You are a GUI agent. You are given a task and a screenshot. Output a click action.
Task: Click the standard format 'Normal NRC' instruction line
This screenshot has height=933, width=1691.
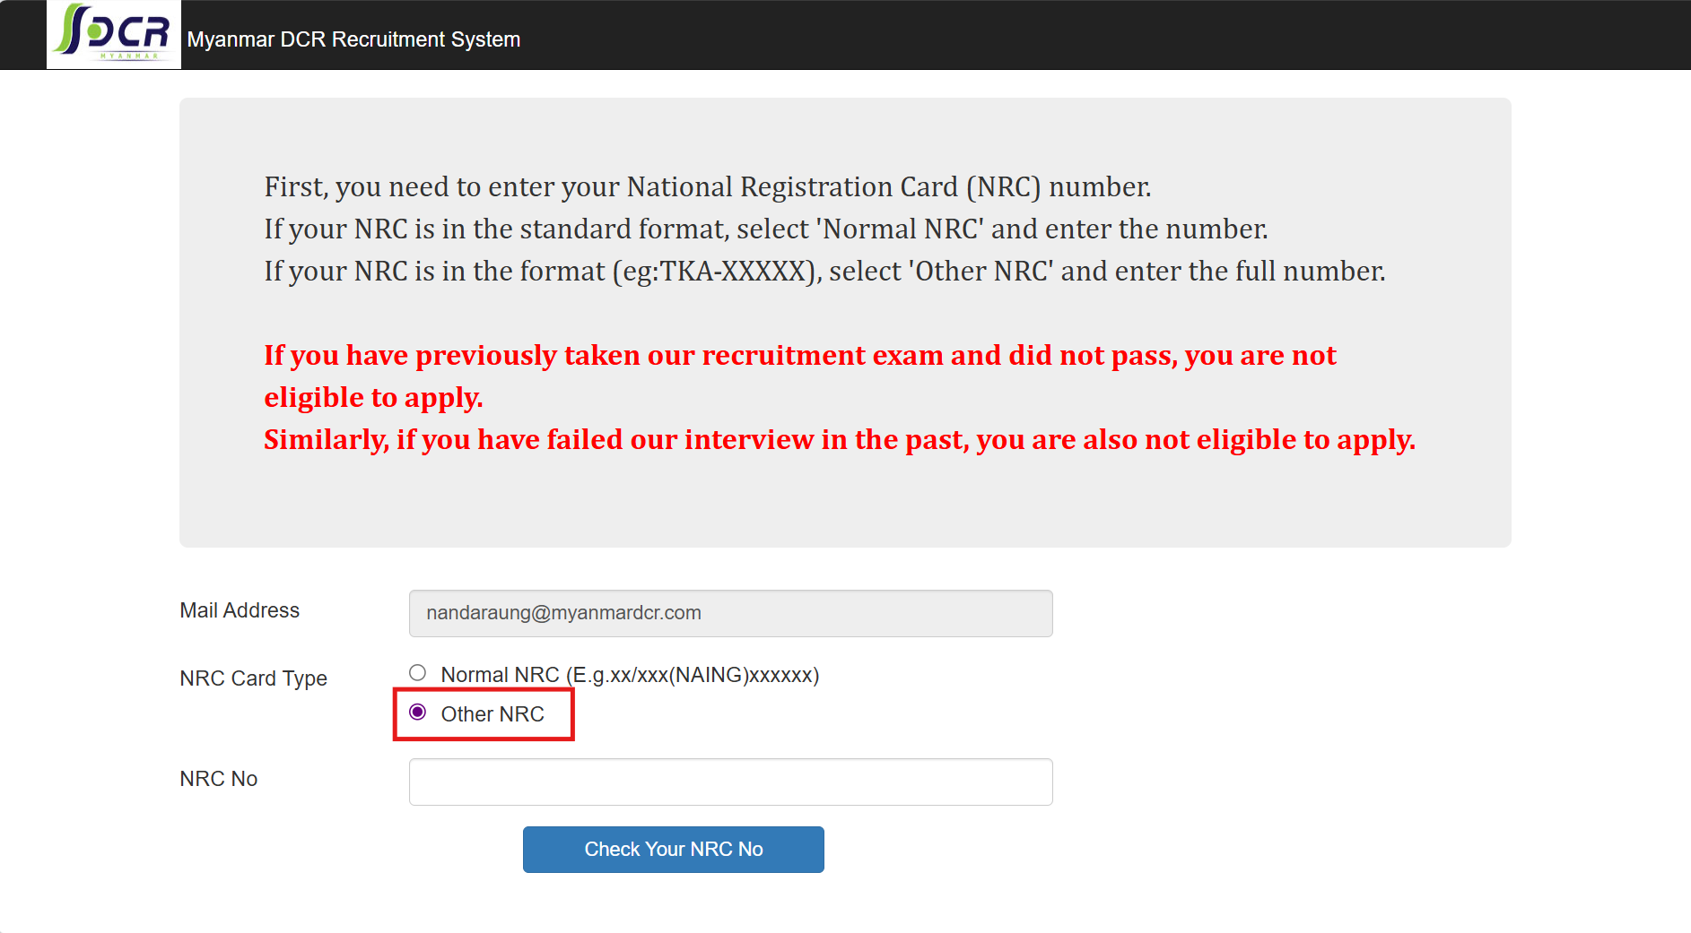765,229
